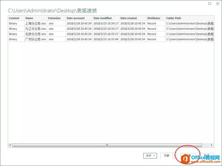The height and width of the screenshot is (166, 222).
Task: Select Date created value for 上海分公司.xlsx
Action: 133,23
